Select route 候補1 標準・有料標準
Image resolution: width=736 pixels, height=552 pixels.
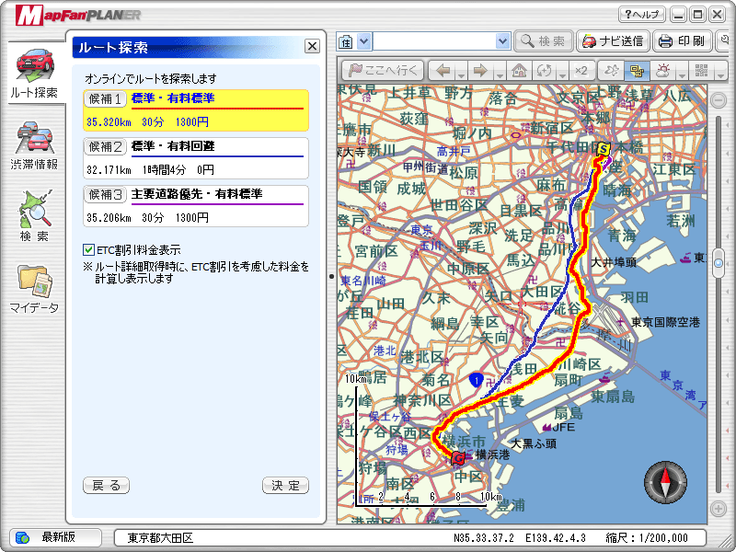(x=196, y=110)
